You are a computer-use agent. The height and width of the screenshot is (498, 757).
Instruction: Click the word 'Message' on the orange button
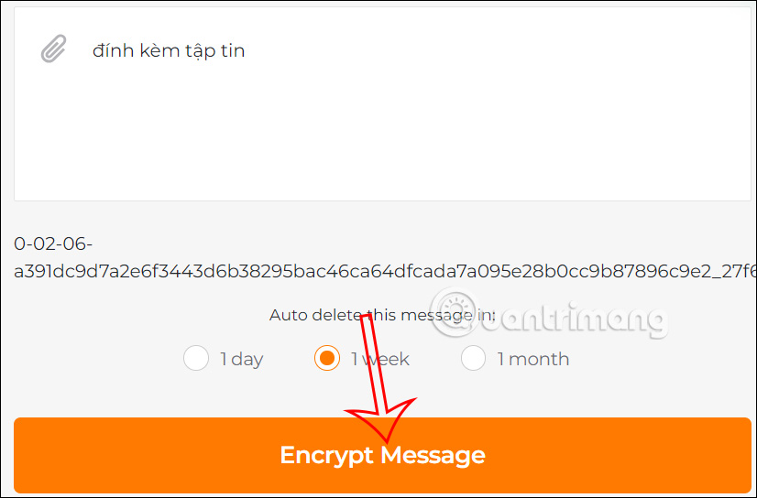(x=433, y=455)
